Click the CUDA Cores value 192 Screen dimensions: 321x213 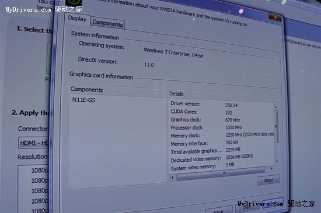pos(229,113)
